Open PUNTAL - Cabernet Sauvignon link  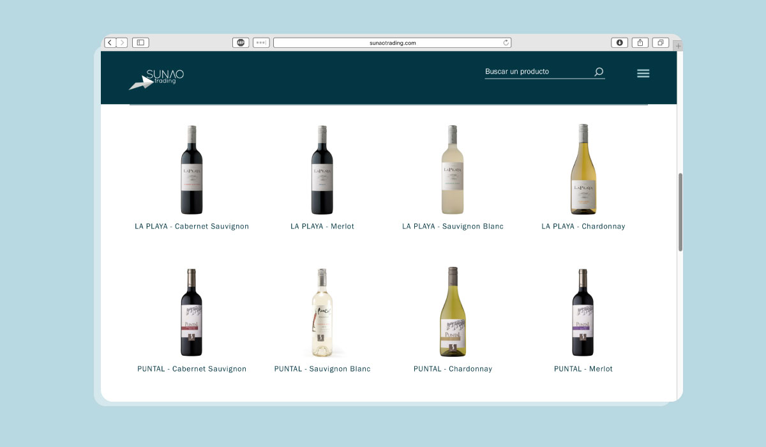[191, 369]
